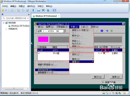Switch to the Windows XP Professional tab
This screenshot has width=130, height=96.
point(46,16)
